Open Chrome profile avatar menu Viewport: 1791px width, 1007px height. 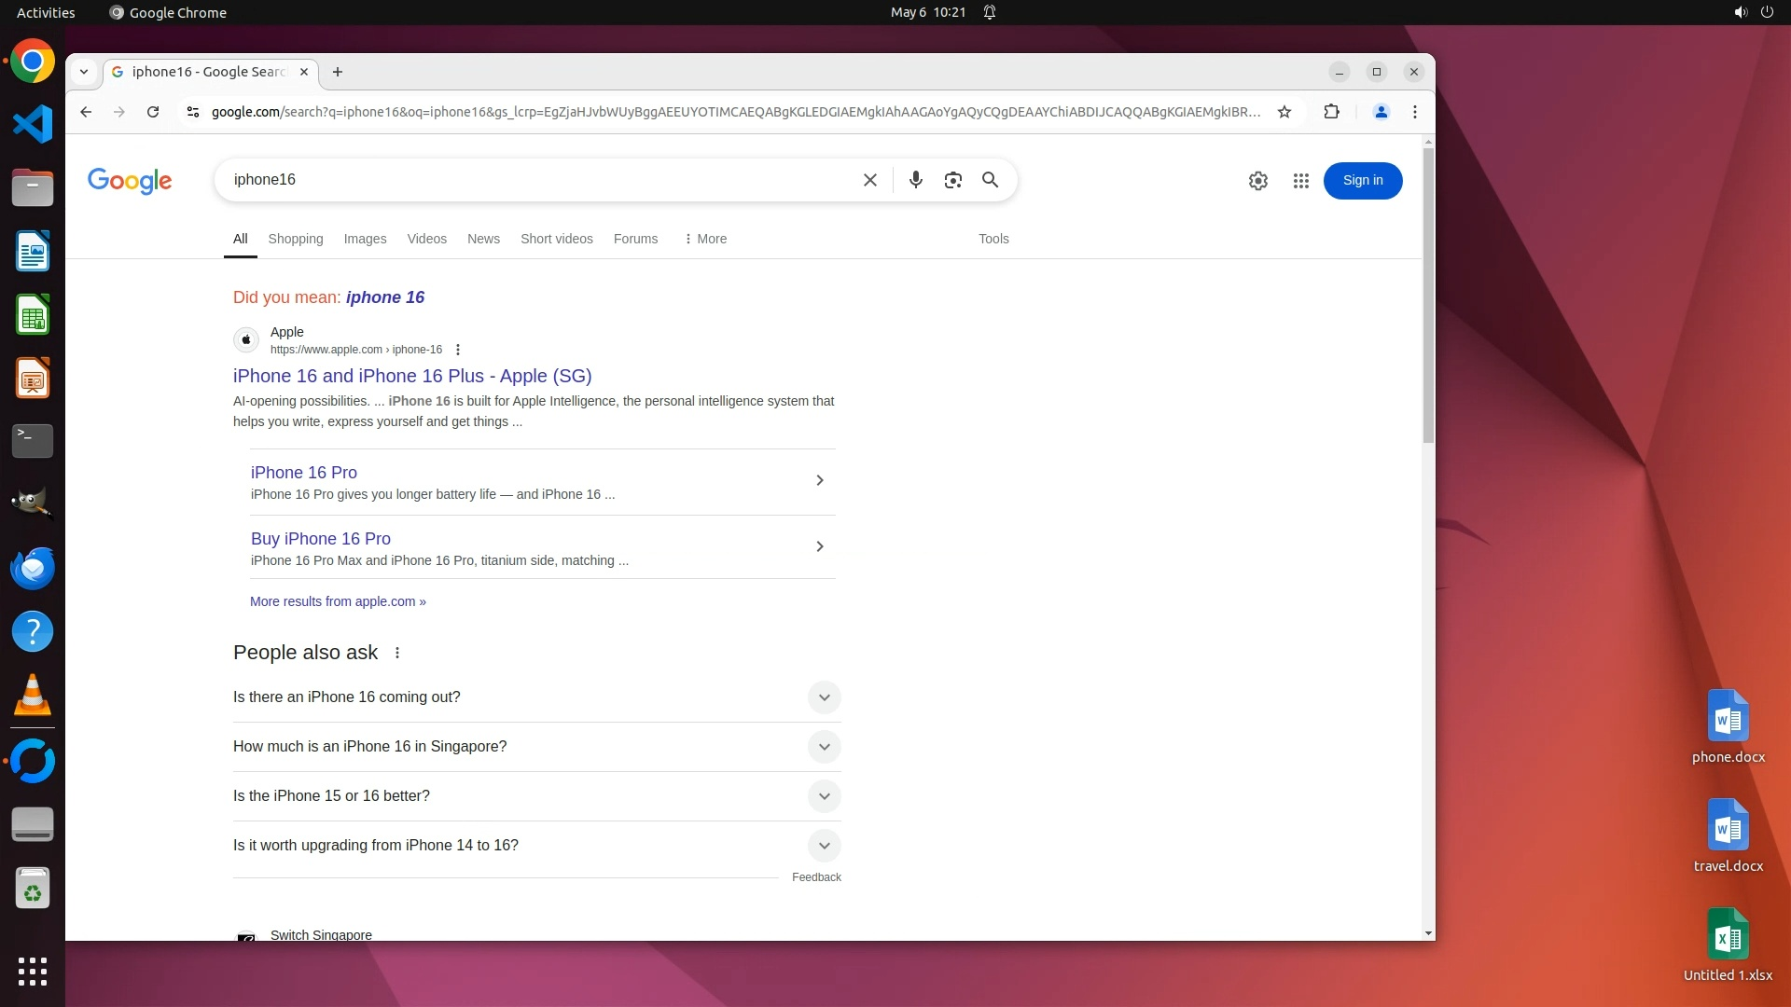1381,112
